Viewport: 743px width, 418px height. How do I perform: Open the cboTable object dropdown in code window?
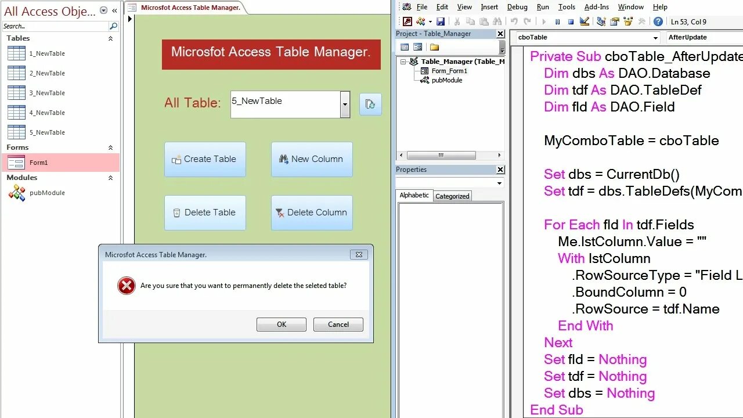[655, 38]
